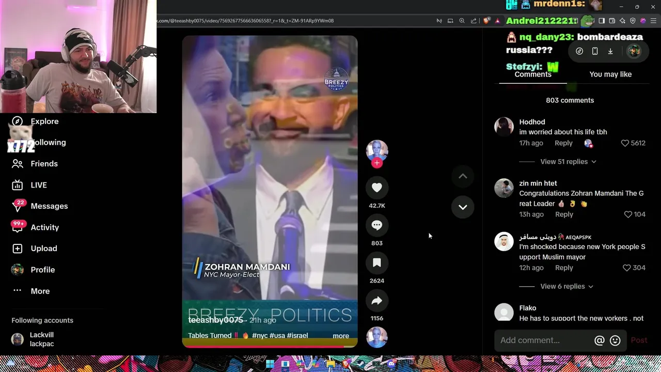
Task: Open Flako's profile name
Action: (x=528, y=308)
